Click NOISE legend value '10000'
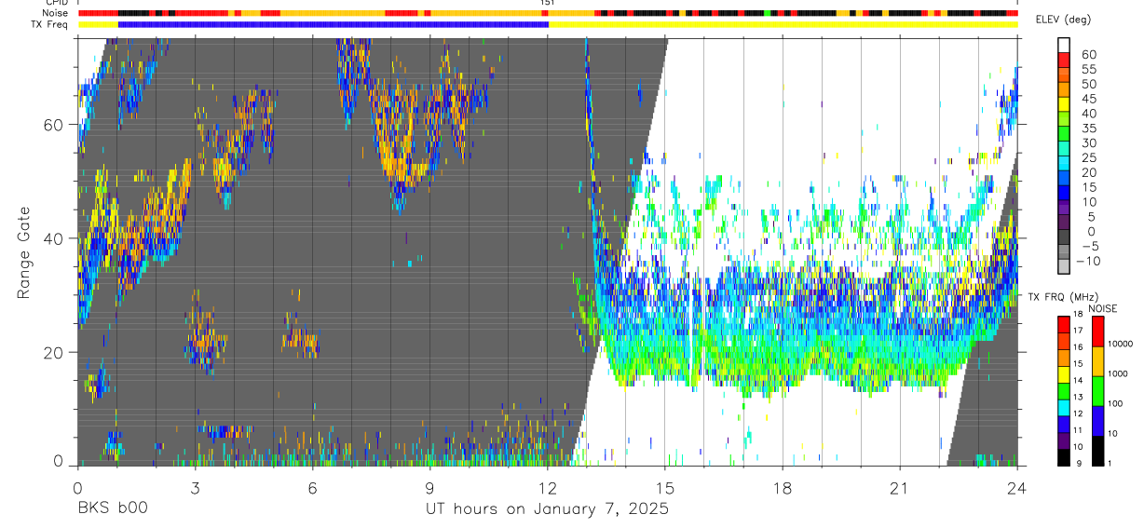Viewport: 1144px width, 528px height. pos(1121,344)
